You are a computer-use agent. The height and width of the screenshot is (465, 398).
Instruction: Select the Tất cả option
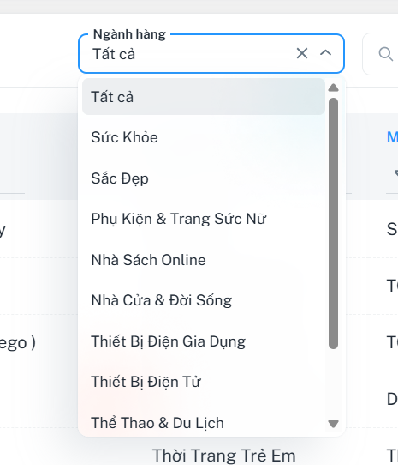pos(204,97)
